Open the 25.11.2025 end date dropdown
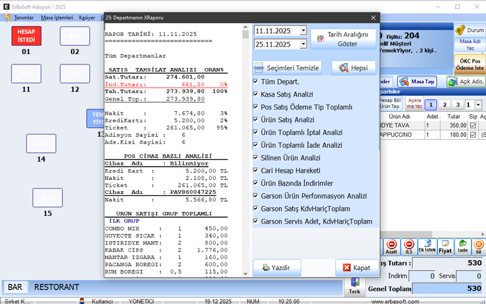 (x=303, y=44)
